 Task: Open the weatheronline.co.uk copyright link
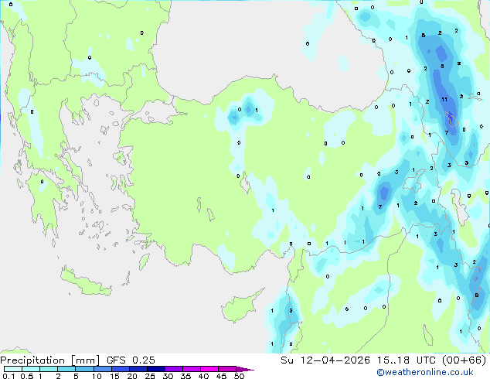tap(425, 372)
